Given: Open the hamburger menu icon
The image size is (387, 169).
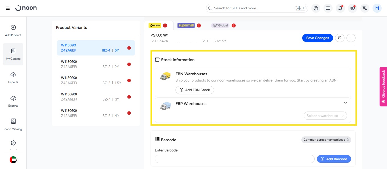Looking at the screenshot, I should click(x=8, y=8).
